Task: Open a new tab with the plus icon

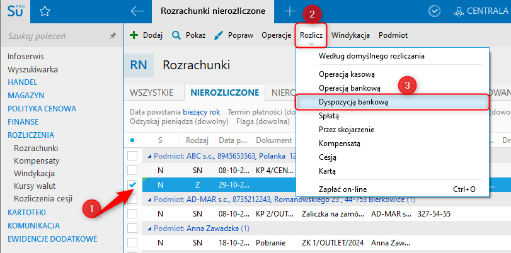Action: click(x=289, y=11)
